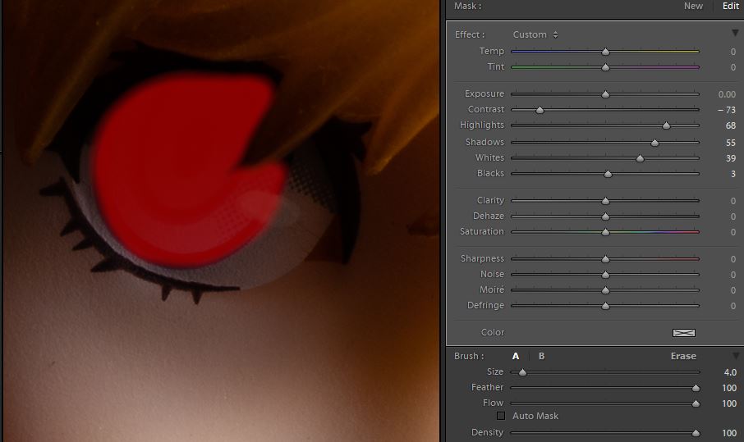
Task: Click the Dehaze slider handle
Action: point(605,216)
